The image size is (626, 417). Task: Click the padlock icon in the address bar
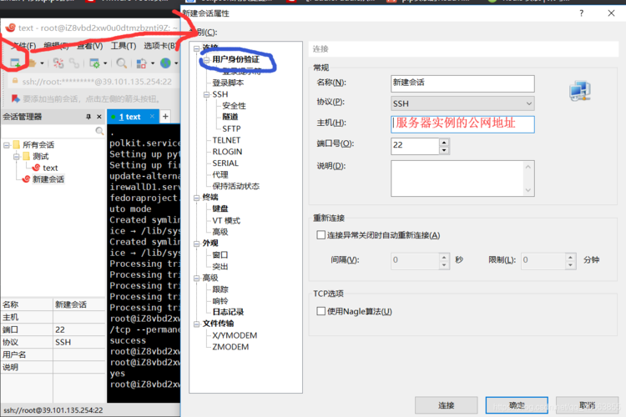click(x=15, y=81)
